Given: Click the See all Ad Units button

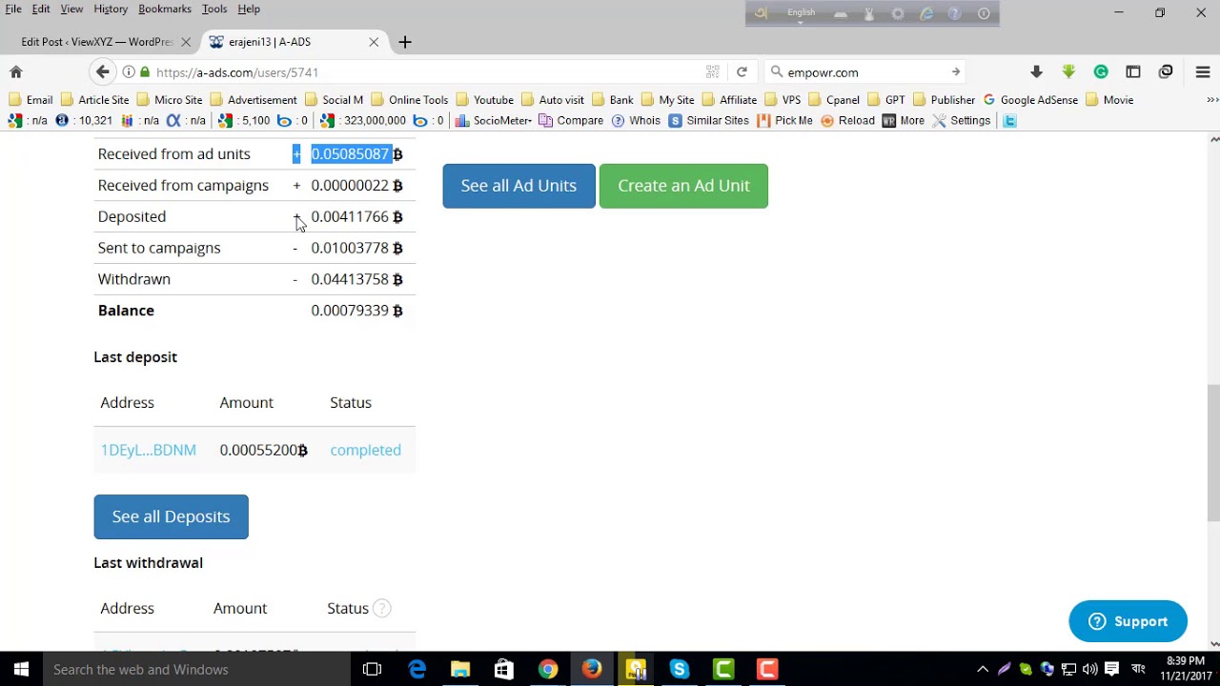Looking at the screenshot, I should pyautogui.click(x=518, y=186).
